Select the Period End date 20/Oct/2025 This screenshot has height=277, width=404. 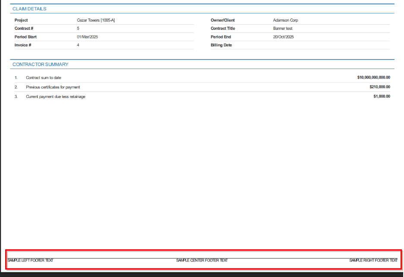pyautogui.click(x=283, y=37)
